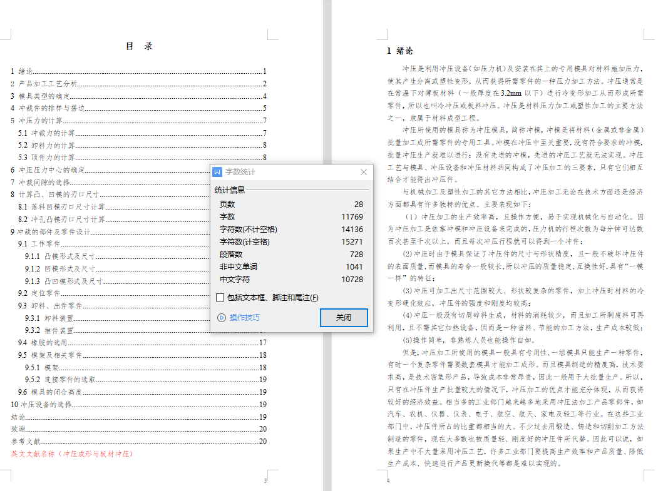Screen dimensions: 663x491
Task: Click the 目录 heading
Action: point(139,46)
